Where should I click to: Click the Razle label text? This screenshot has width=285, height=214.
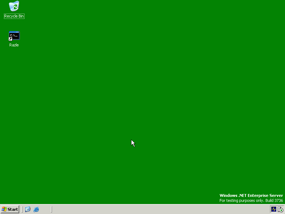14,45
